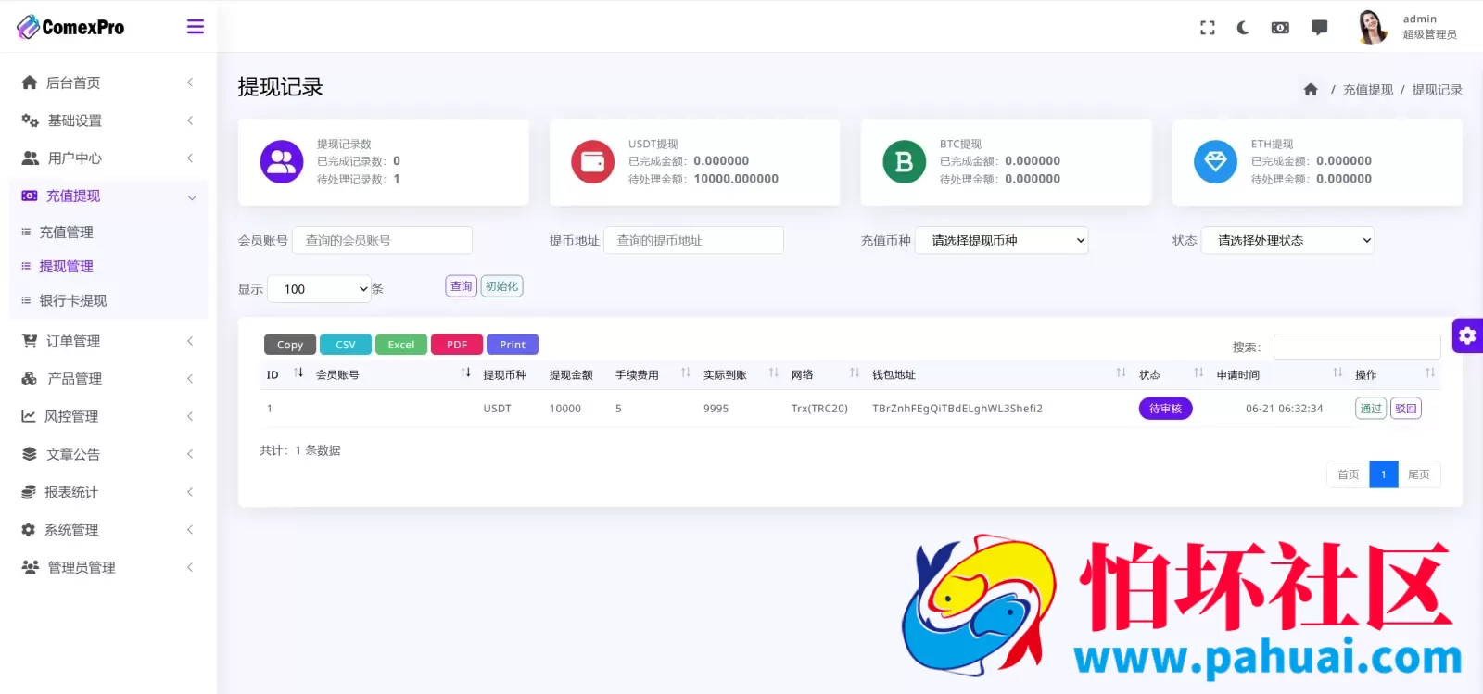1483x694 pixels.
Task: Expand the 基础设置 menu
Action: click(x=108, y=120)
